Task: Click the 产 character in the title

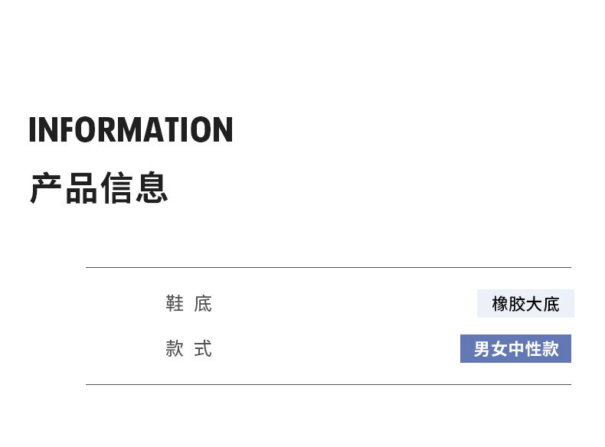Action: click(x=45, y=188)
